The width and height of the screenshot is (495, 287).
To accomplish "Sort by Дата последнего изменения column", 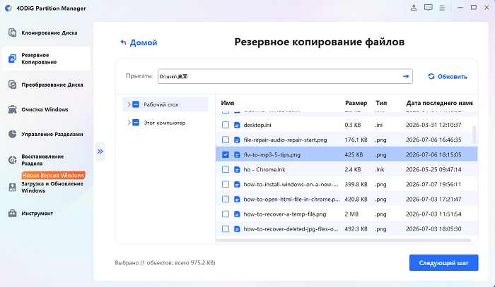I will tap(439, 103).
